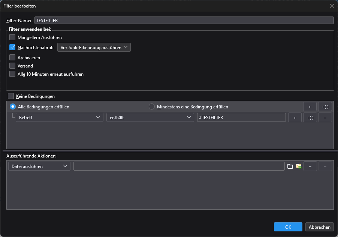The height and width of the screenshot is (237, 338).
Task: Click the white folder browse icon
Action: (290, 166)
